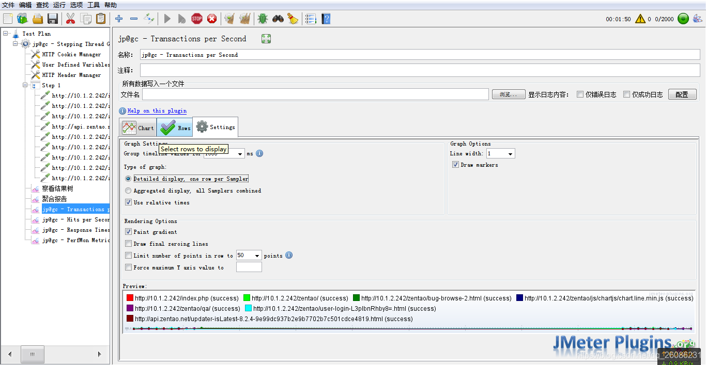Open the Templates toolbar icon

(22, 19)
